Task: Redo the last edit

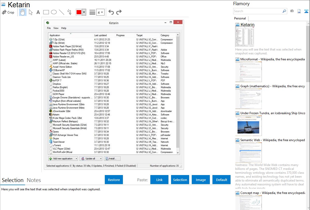Action: [x=119, y=12]
